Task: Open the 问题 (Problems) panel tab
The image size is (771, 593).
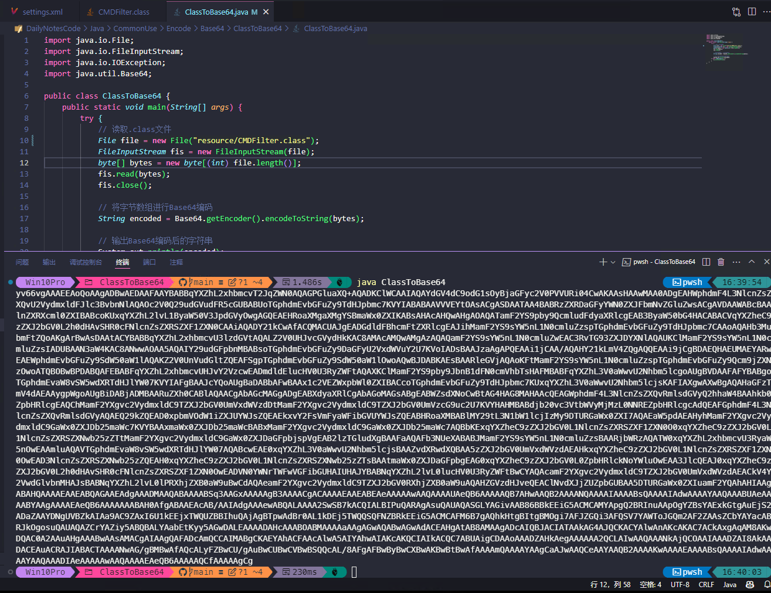Action: tap(22, 262)
